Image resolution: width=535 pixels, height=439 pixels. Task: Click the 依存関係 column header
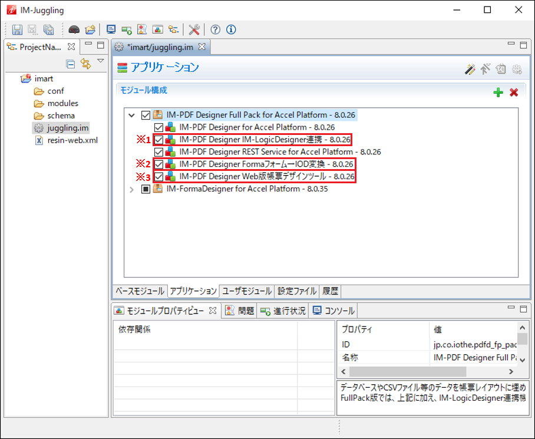click(x=206, y=329)
